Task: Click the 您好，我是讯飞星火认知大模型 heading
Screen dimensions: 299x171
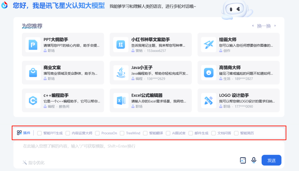Action: [x=59, y=6]
